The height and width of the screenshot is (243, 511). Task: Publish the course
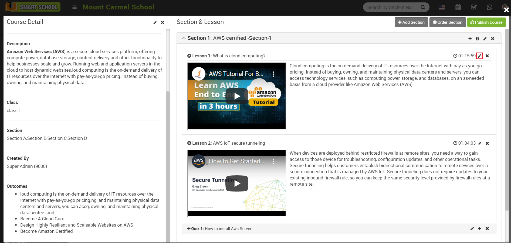coord(486,22)
